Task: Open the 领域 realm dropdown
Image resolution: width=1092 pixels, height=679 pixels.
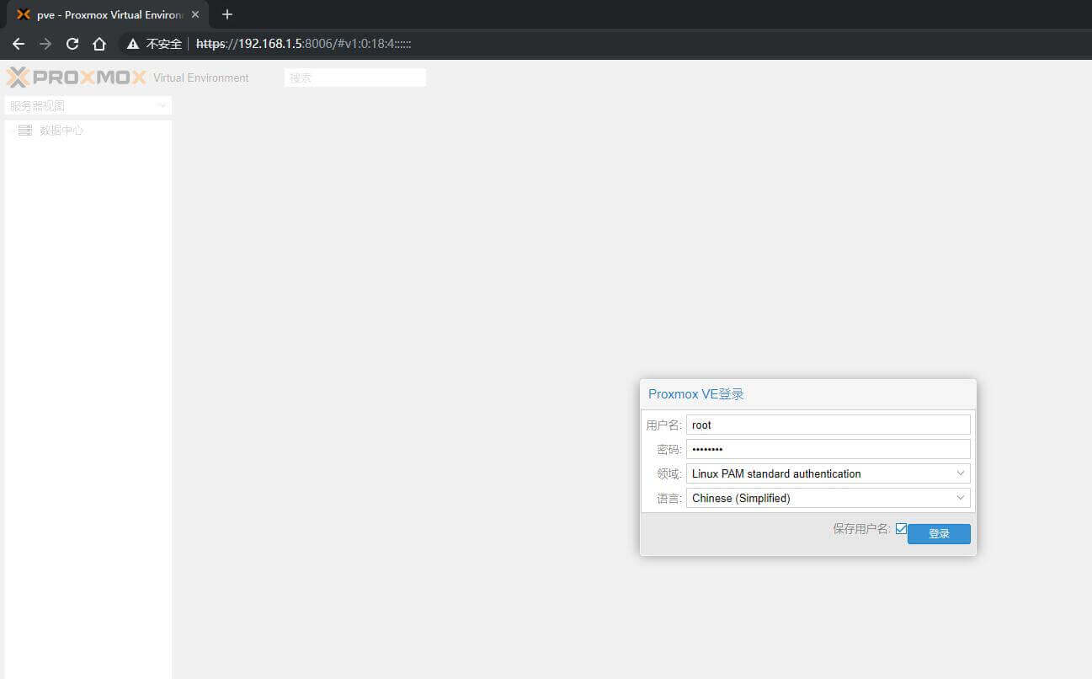Action: click(960, 473)
